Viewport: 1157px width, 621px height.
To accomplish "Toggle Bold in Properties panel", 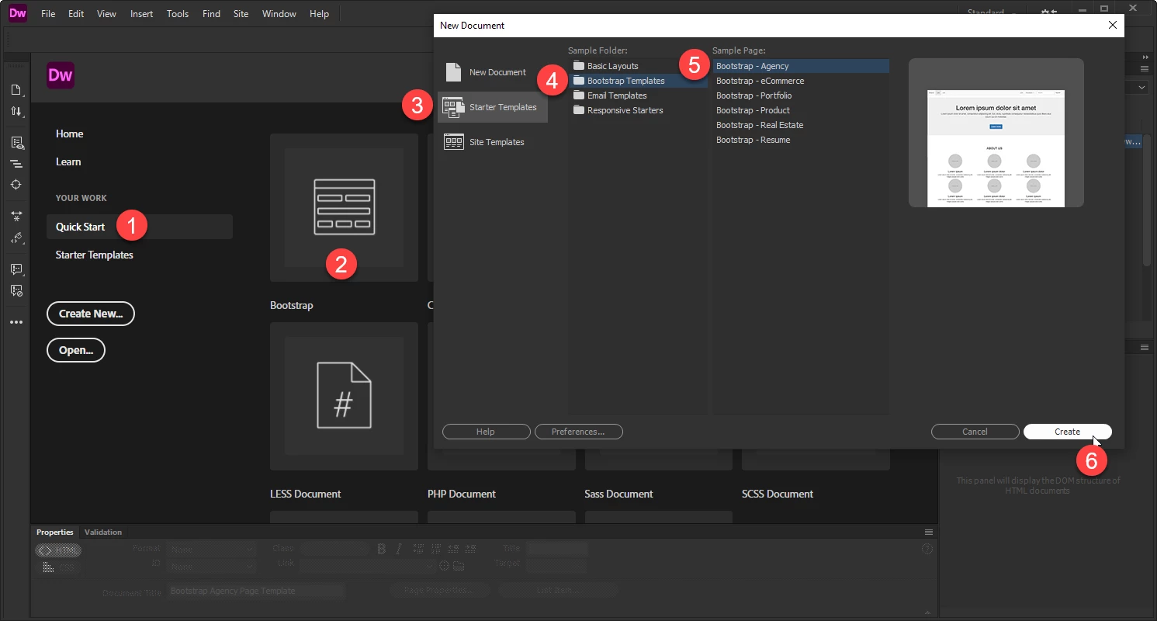I will (x=382, y=549).
